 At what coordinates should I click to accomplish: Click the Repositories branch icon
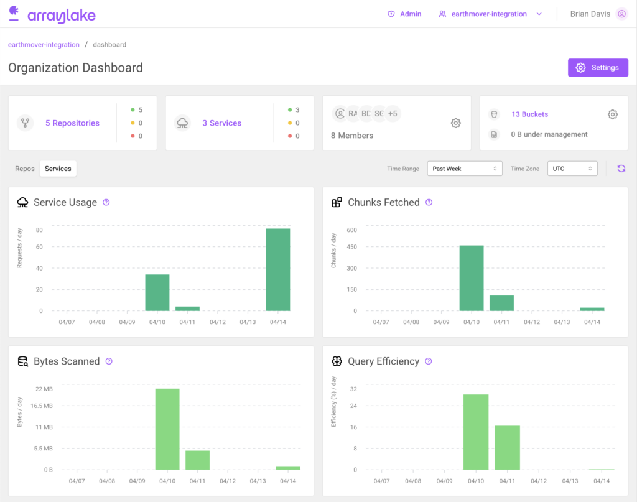pos(25,123)
